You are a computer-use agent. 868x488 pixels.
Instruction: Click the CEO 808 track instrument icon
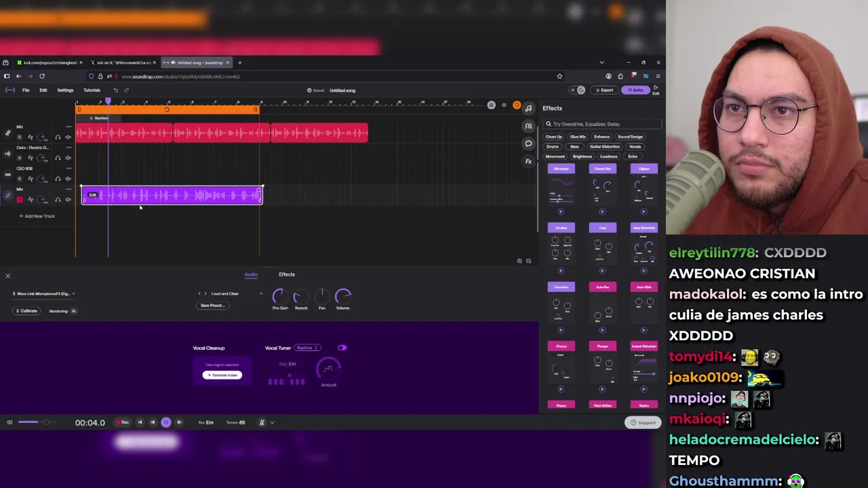click(8, 175)
